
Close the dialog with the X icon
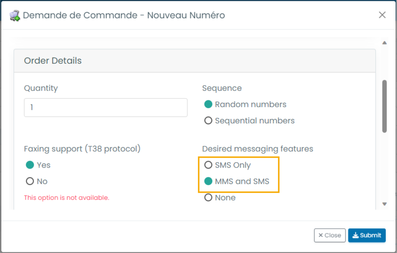tap(382, 15)
